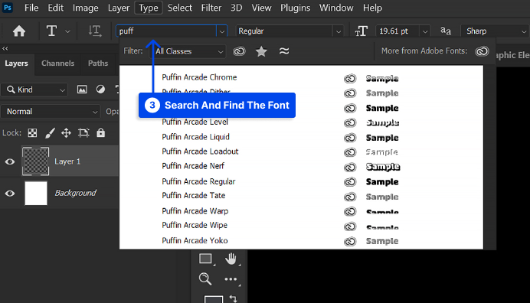Toggle text orientation icon
The image size is (530, 303).
95,31
